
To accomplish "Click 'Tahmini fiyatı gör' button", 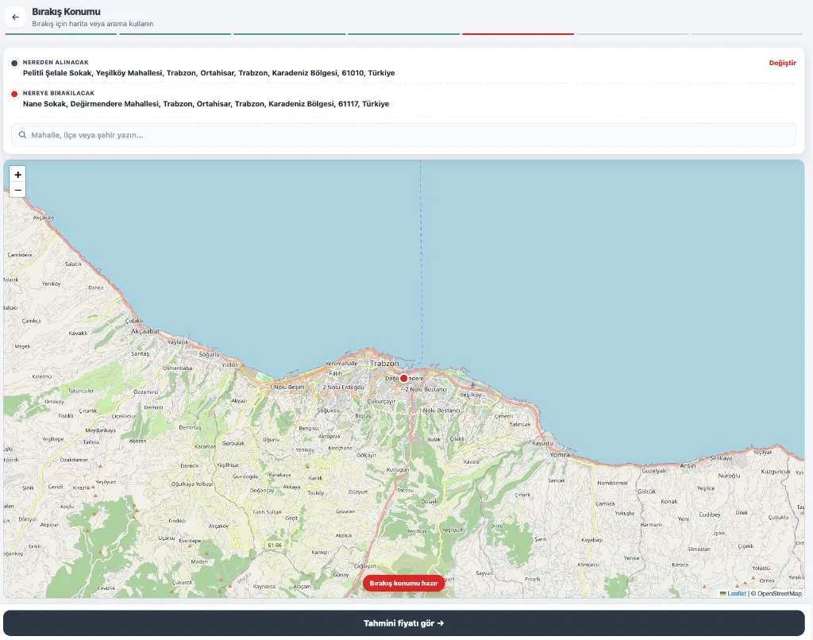I will (x=404, y=623).
